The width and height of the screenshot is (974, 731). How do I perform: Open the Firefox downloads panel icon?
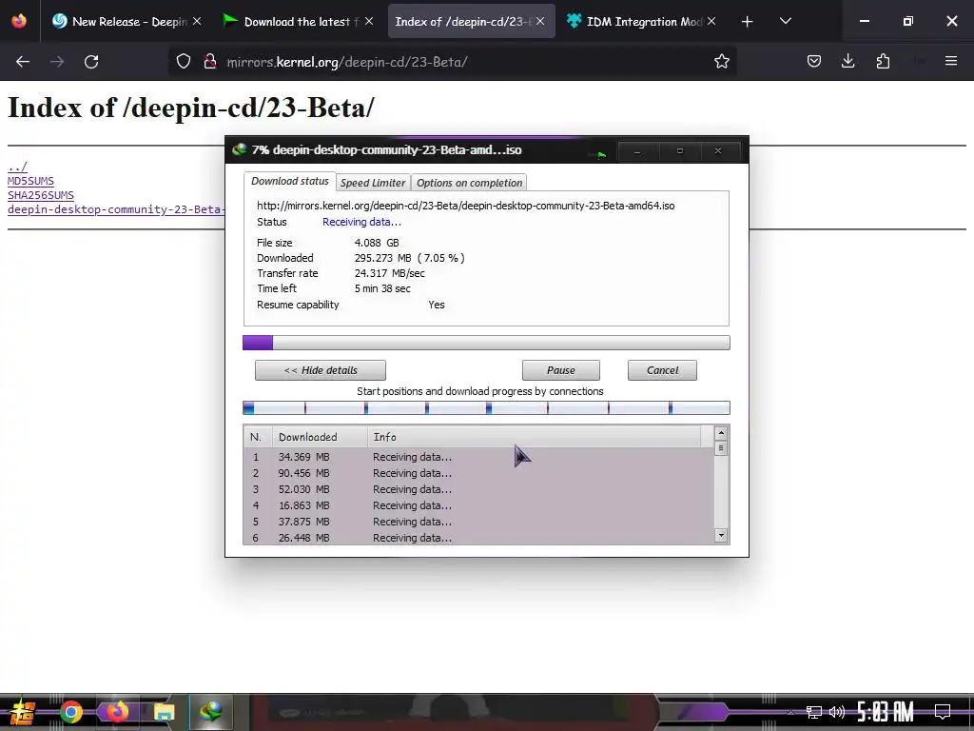[x=847, y=62]
